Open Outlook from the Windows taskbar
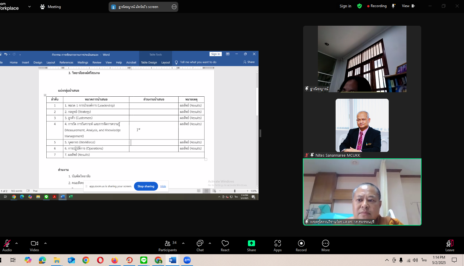 click(x=71, y=260)
